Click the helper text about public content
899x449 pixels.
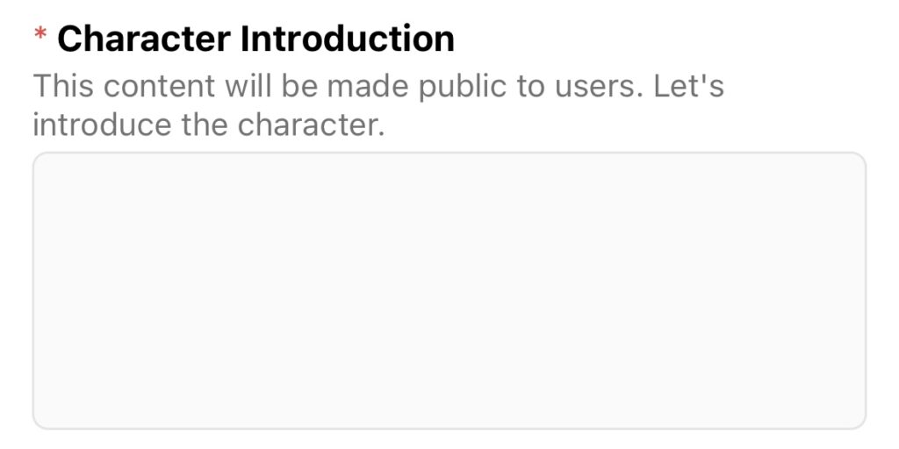tap(378, 105)
